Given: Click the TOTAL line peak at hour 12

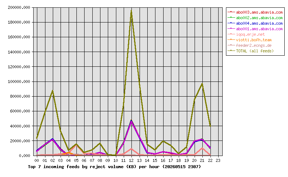Looking at the screenshot, I should tap(131, 11).
